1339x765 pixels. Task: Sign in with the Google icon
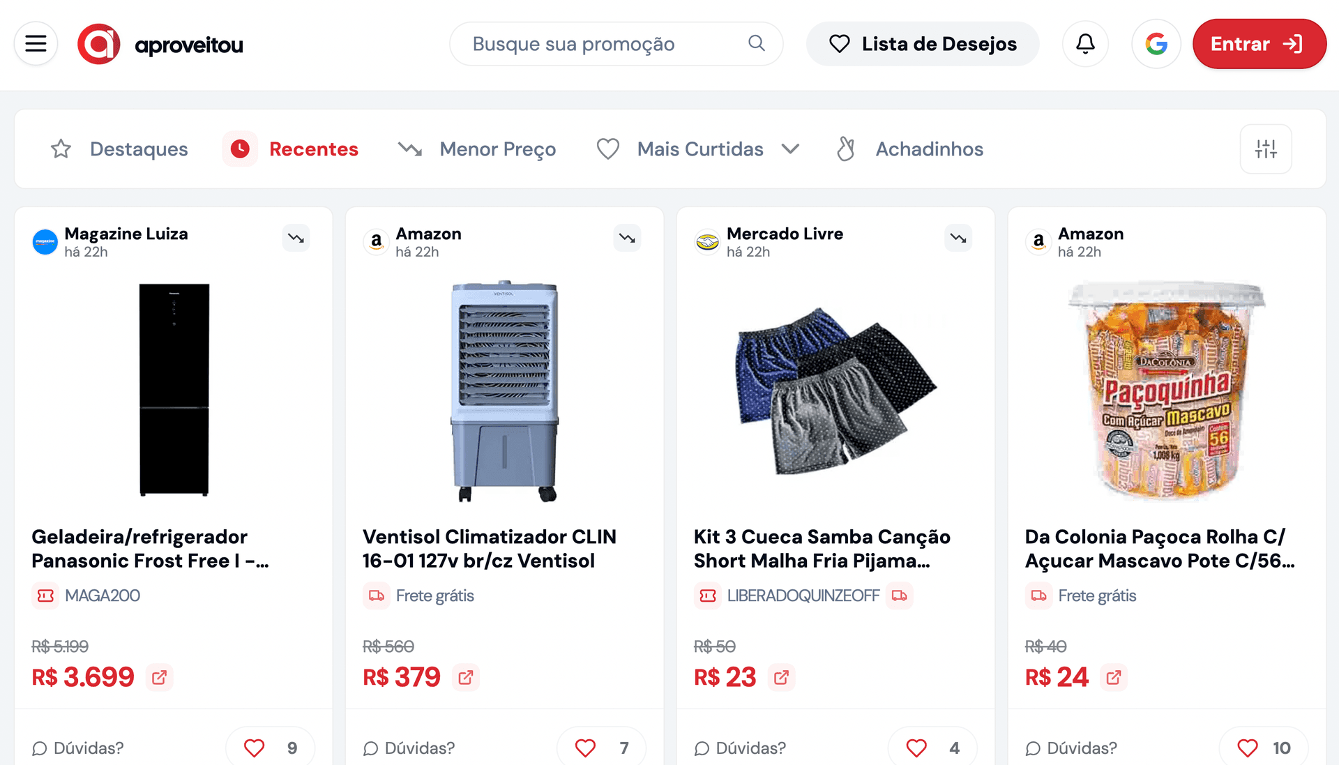pos(1156,44)
